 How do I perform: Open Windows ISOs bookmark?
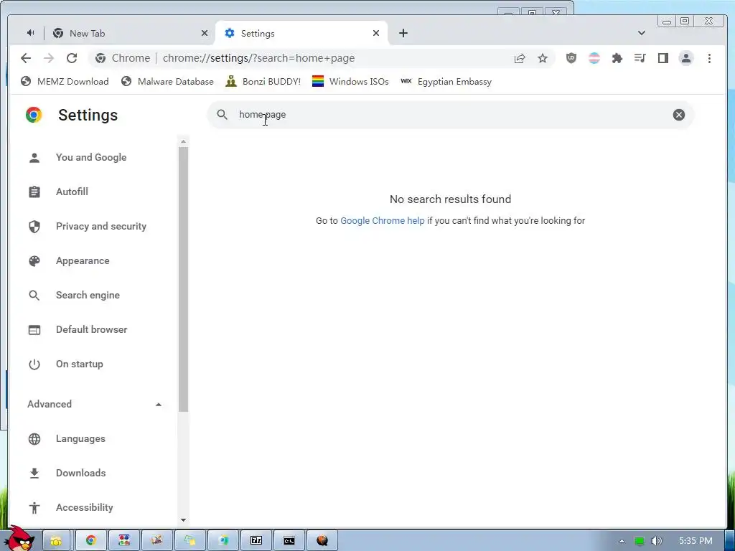[350, 82]
